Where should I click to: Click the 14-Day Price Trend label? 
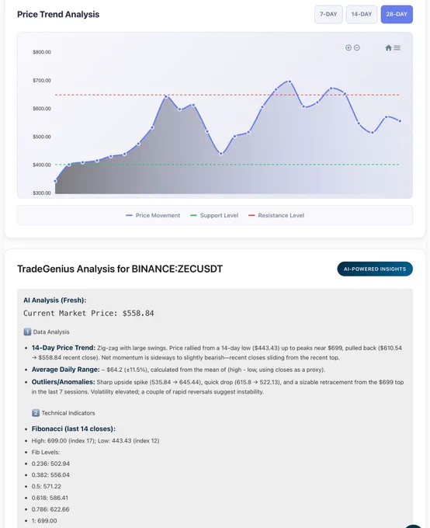64,348
